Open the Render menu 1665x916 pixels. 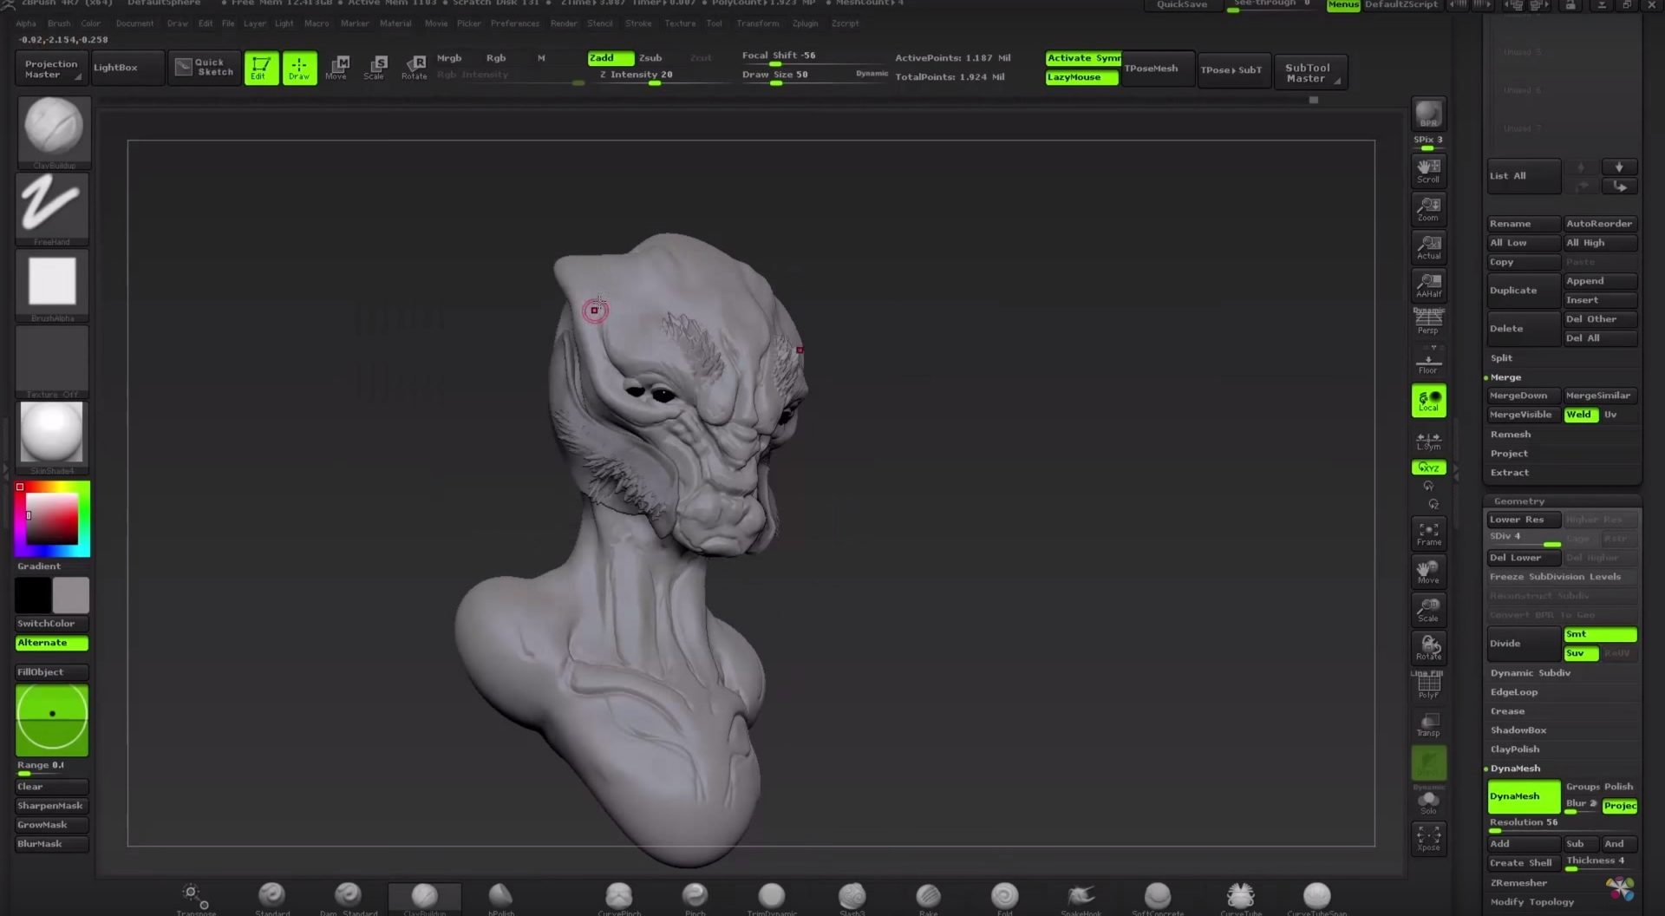pyautogui.click(x=564, y=23)
